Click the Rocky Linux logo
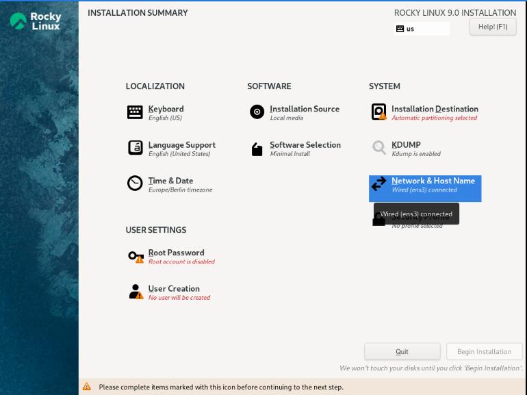527x395 pixels. [x=36, y=21]
